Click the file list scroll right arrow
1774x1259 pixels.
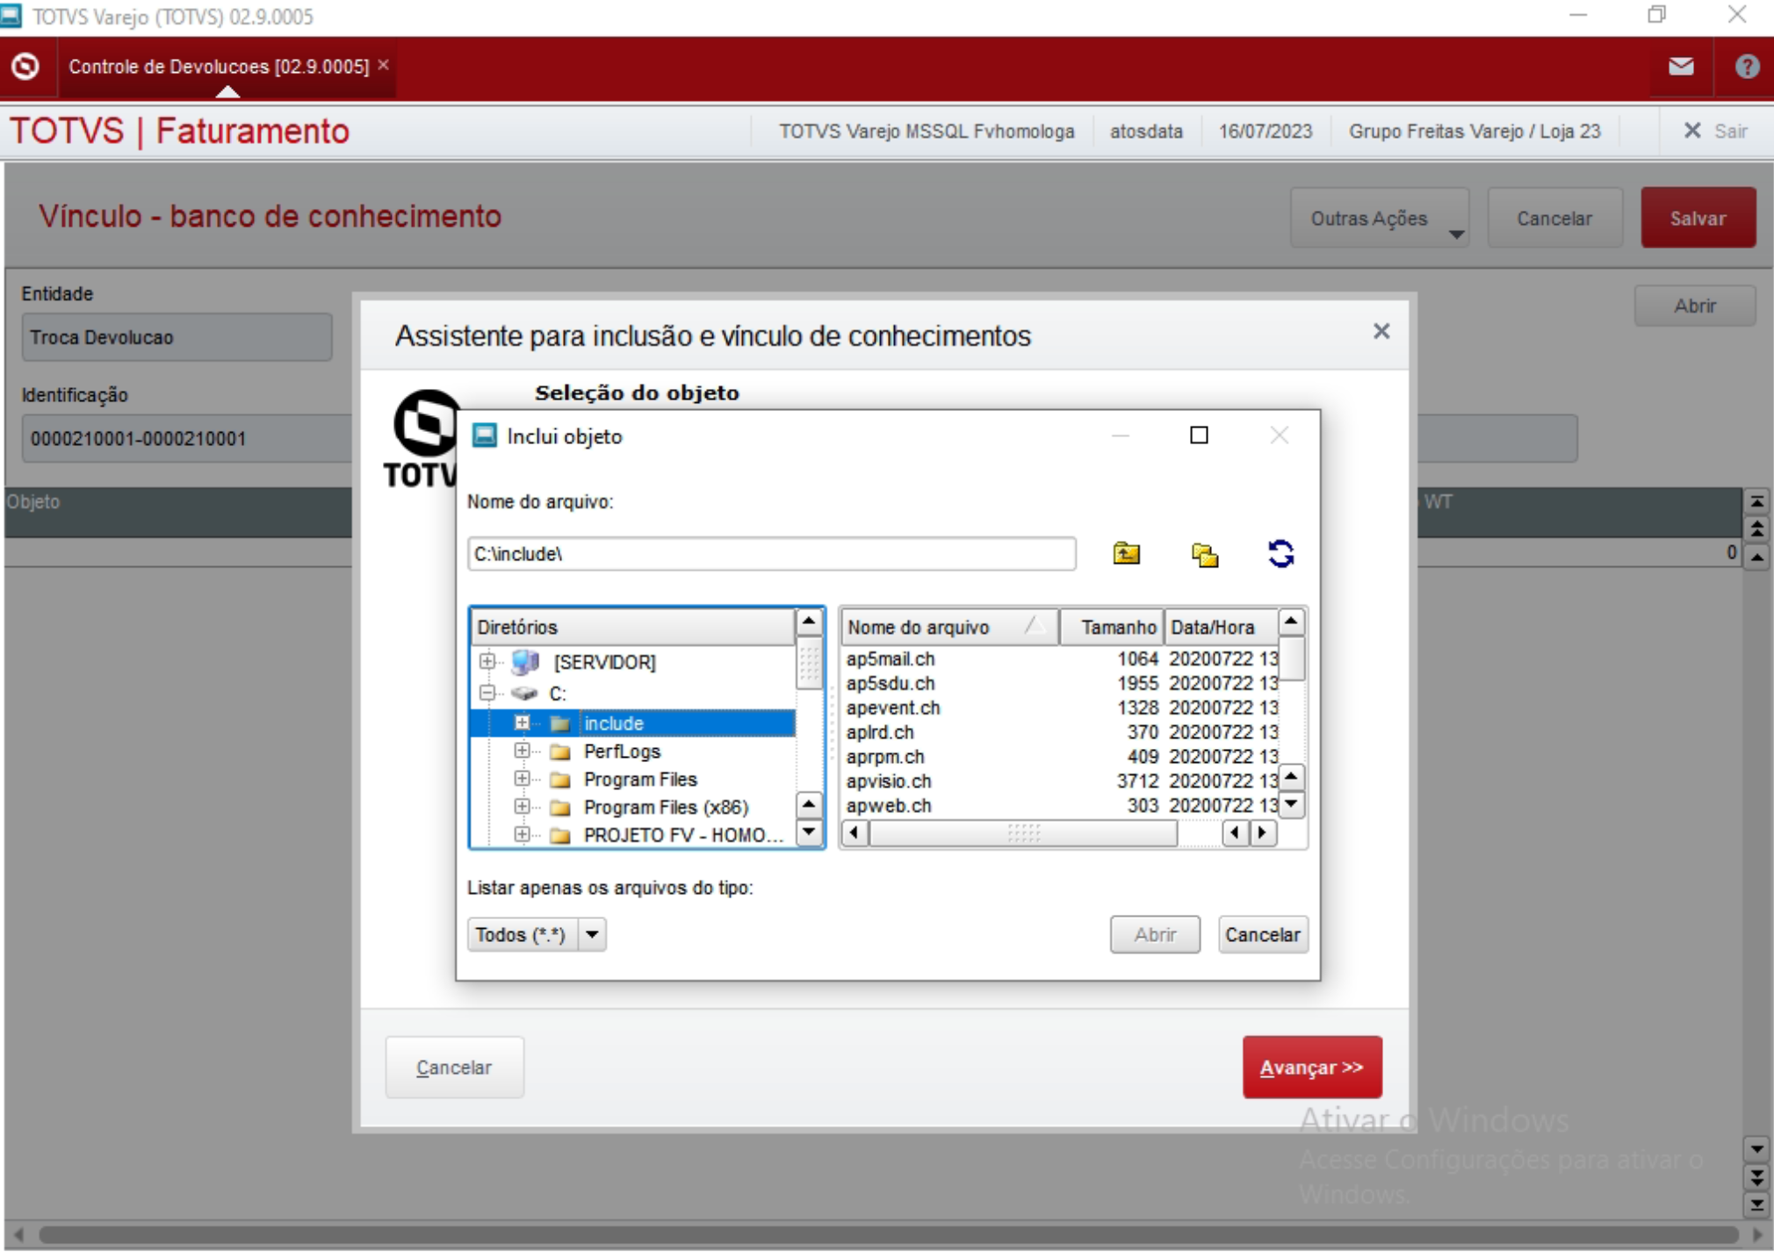(x=1263, y=833)
